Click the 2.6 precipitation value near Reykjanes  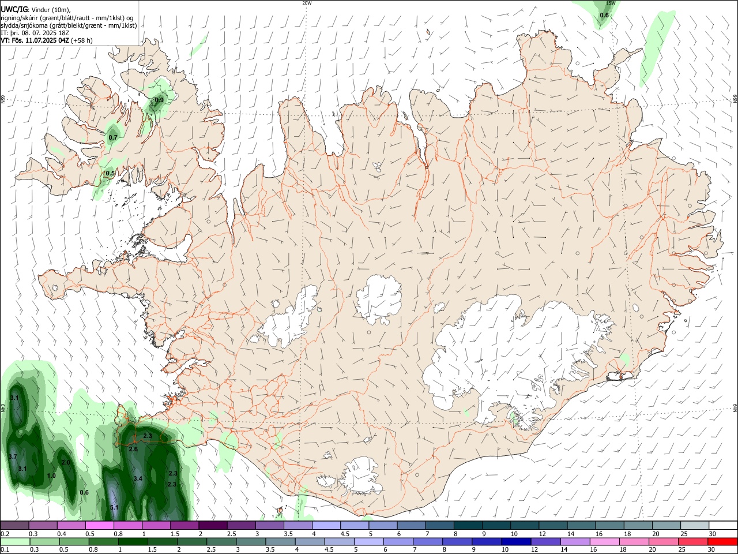pyautogui.click(x=133, y=449)
